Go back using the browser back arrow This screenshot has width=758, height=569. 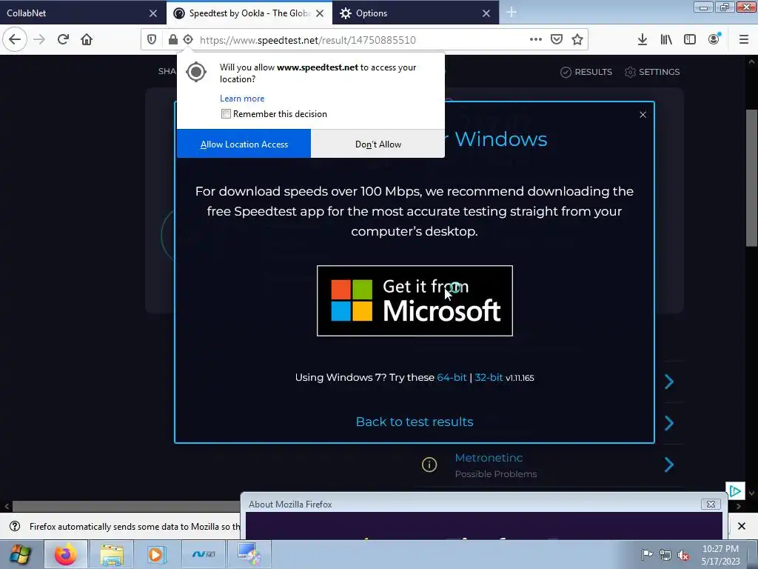tap(15, 40)
